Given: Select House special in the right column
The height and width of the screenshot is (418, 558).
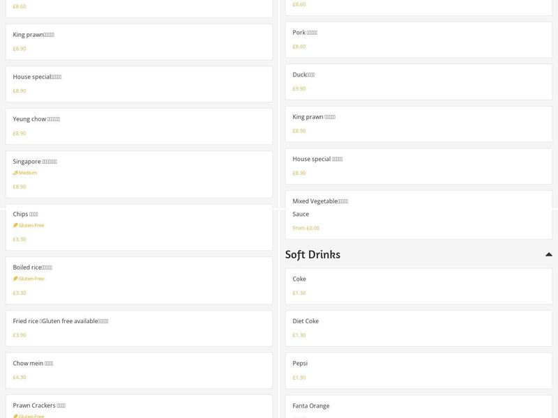Looking at the screenshot, I should pyautogui.click(x=419, y=166).
